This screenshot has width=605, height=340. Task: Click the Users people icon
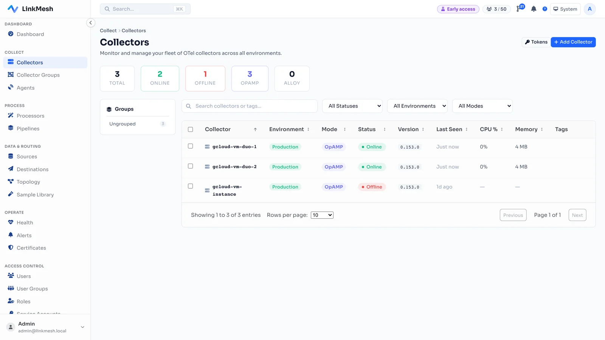click(11, 276)
